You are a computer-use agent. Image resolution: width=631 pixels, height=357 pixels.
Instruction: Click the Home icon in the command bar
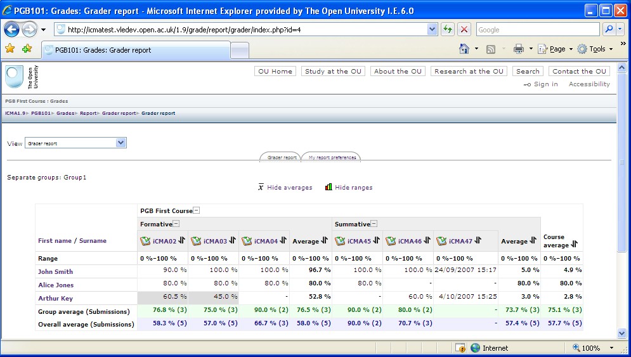(464, 49)
